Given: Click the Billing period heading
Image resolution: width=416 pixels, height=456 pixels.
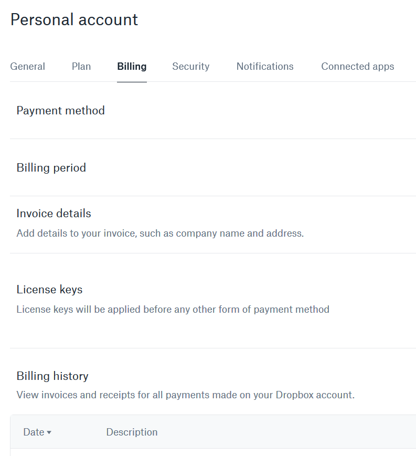Looking at the screenshot, I should pos(51,168).
